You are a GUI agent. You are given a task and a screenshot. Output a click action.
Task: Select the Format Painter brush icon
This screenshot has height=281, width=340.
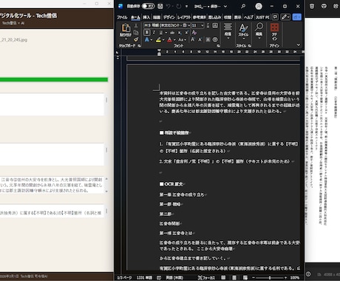(136, 39)
